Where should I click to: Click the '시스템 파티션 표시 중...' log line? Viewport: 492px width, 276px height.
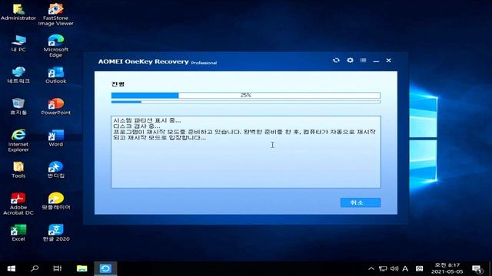[x=147, y=120]
